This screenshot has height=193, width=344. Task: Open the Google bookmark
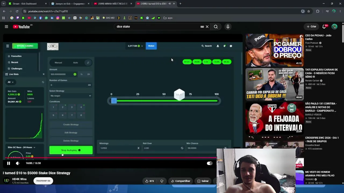point(12,18)
